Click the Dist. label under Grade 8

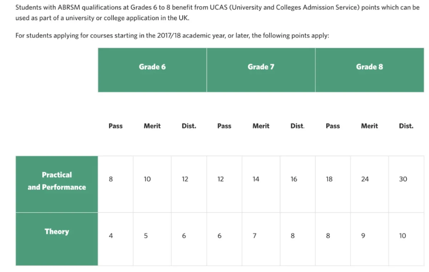406,126
